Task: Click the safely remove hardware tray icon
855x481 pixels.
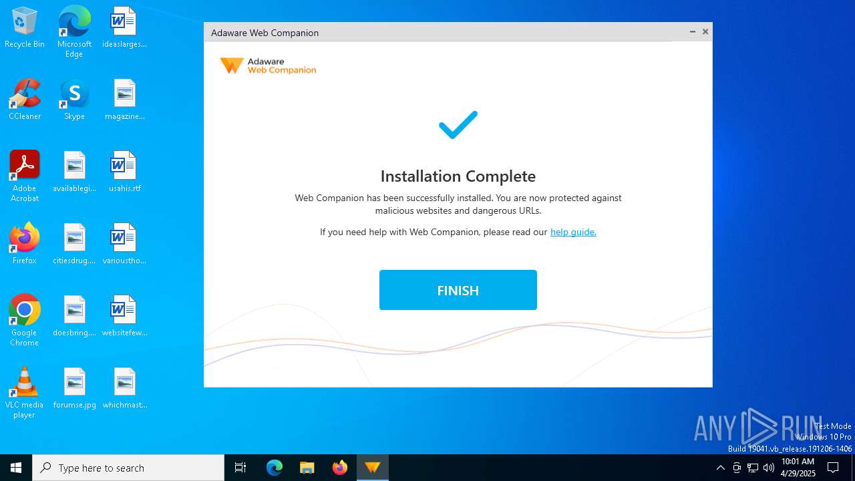Action: [737, 468]
